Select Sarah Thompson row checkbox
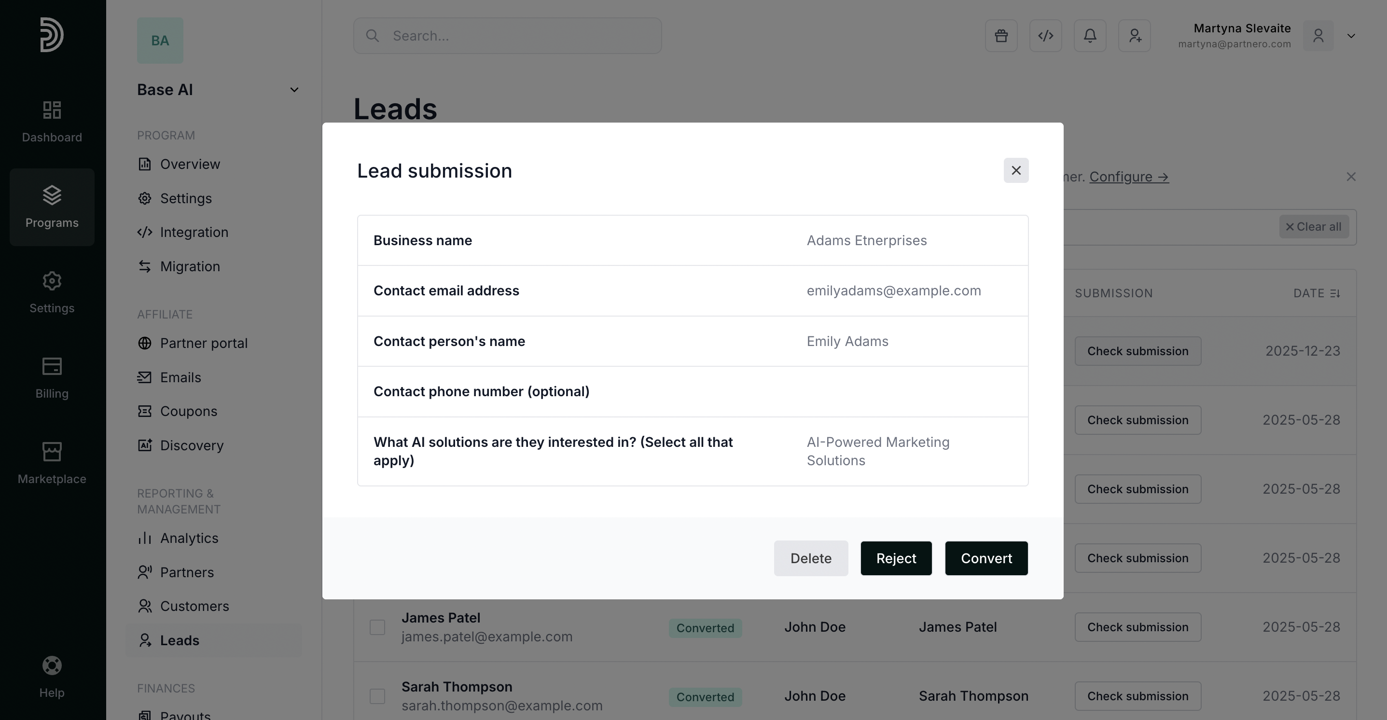This screenshot has width=1387, height=720. (377, 696)
